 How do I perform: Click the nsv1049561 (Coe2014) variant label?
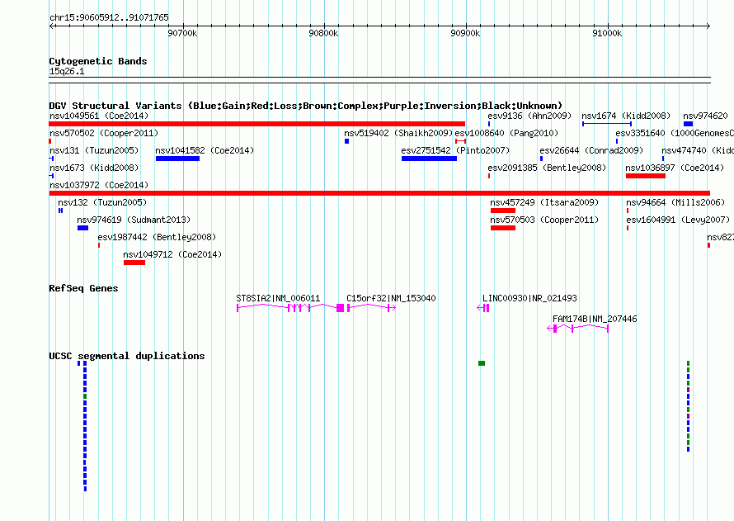click(x=99, y=116)
